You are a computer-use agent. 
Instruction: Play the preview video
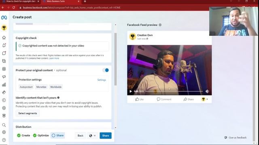(131, 91)
